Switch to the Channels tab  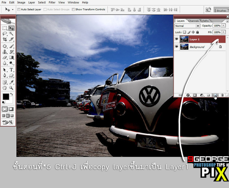click(194, 21)
